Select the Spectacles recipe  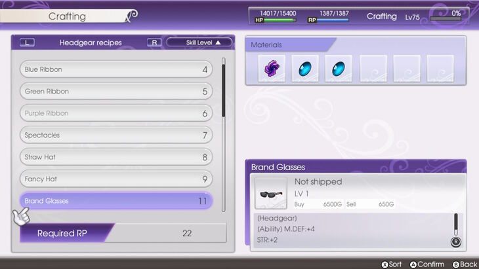(115, 135)
